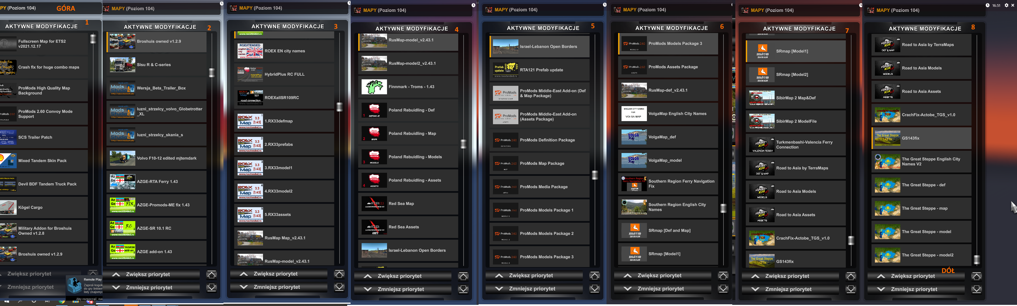
Task: Click the move-to-top arrow icon in panel 2
Action: tap(212, 274)
